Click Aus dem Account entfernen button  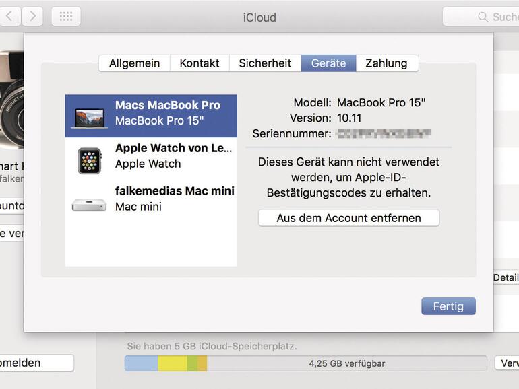tap(349, 218)
